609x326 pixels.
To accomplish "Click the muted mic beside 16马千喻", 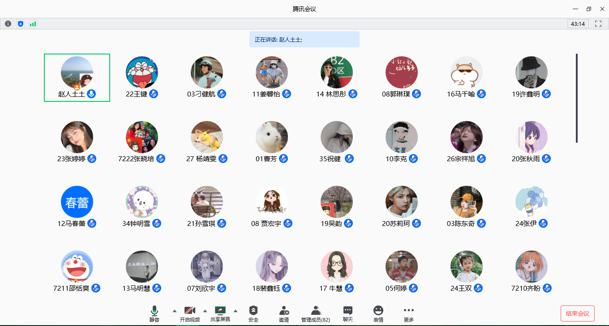I will point(481,94).
